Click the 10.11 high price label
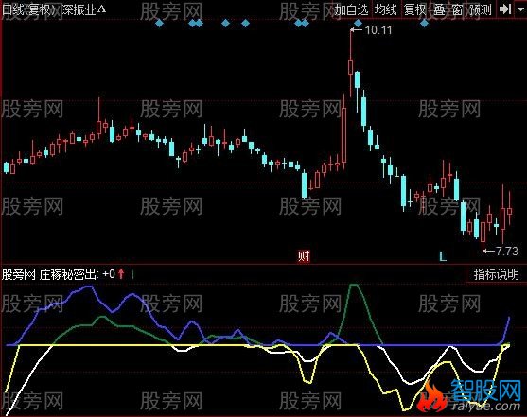 coord(378,30)
